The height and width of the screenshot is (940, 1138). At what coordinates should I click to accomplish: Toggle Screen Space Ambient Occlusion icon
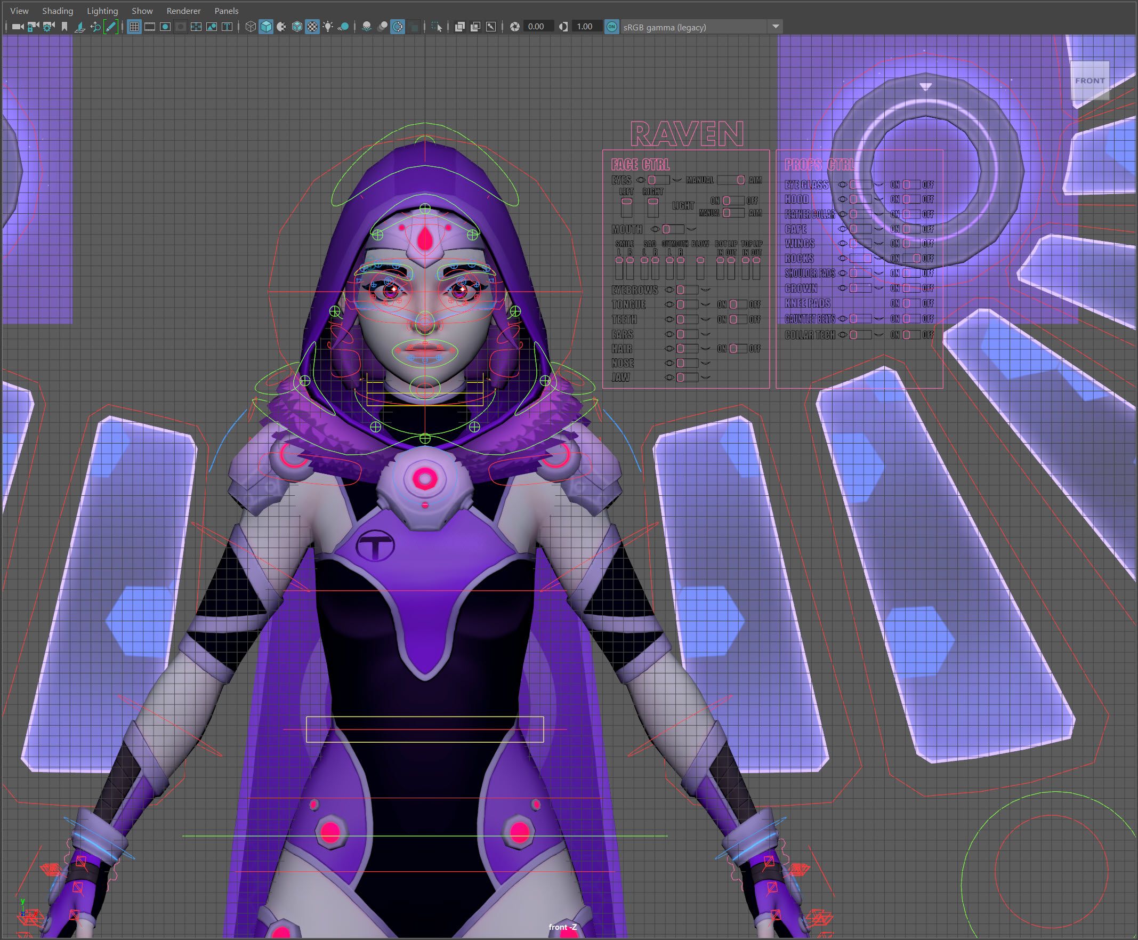point(367,27)
